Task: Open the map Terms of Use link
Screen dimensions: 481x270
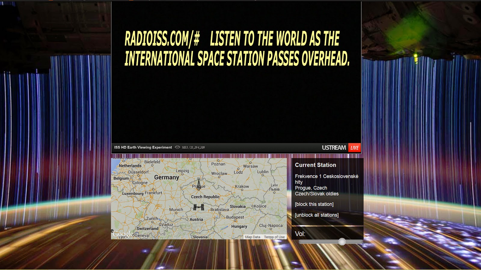Action: (274, 237)
